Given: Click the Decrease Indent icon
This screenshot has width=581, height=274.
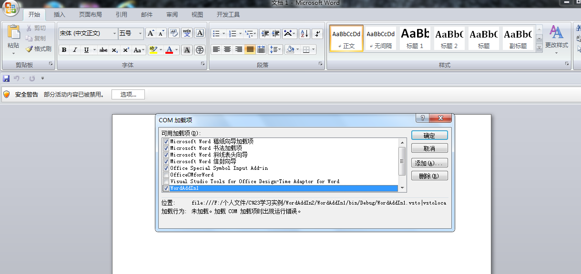Looking at the screenshot, I should click(x=265, y=33).
